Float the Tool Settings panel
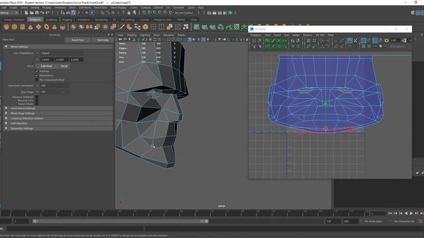The image size is (424, 238). pos(109,34)
